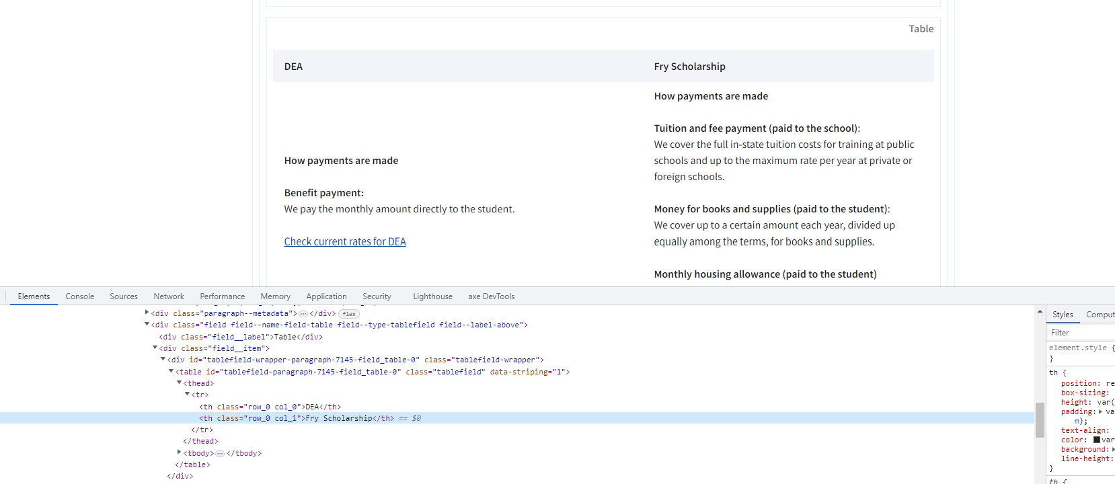The width and height of the screenshot is (1115, 484).
Task: Collapse the thead node
Action: [179, 382]
